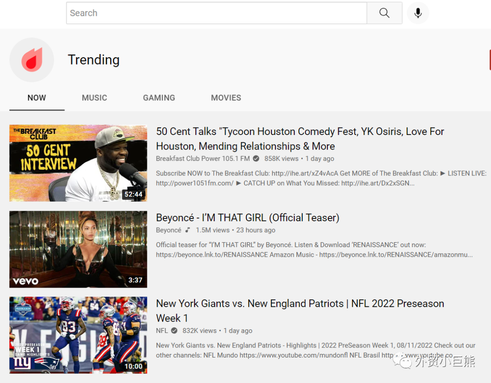Click description starting Subscribe NOW to The Breakfast Club
The width and height of the screenshot is (491, 383).
[321, 178]
